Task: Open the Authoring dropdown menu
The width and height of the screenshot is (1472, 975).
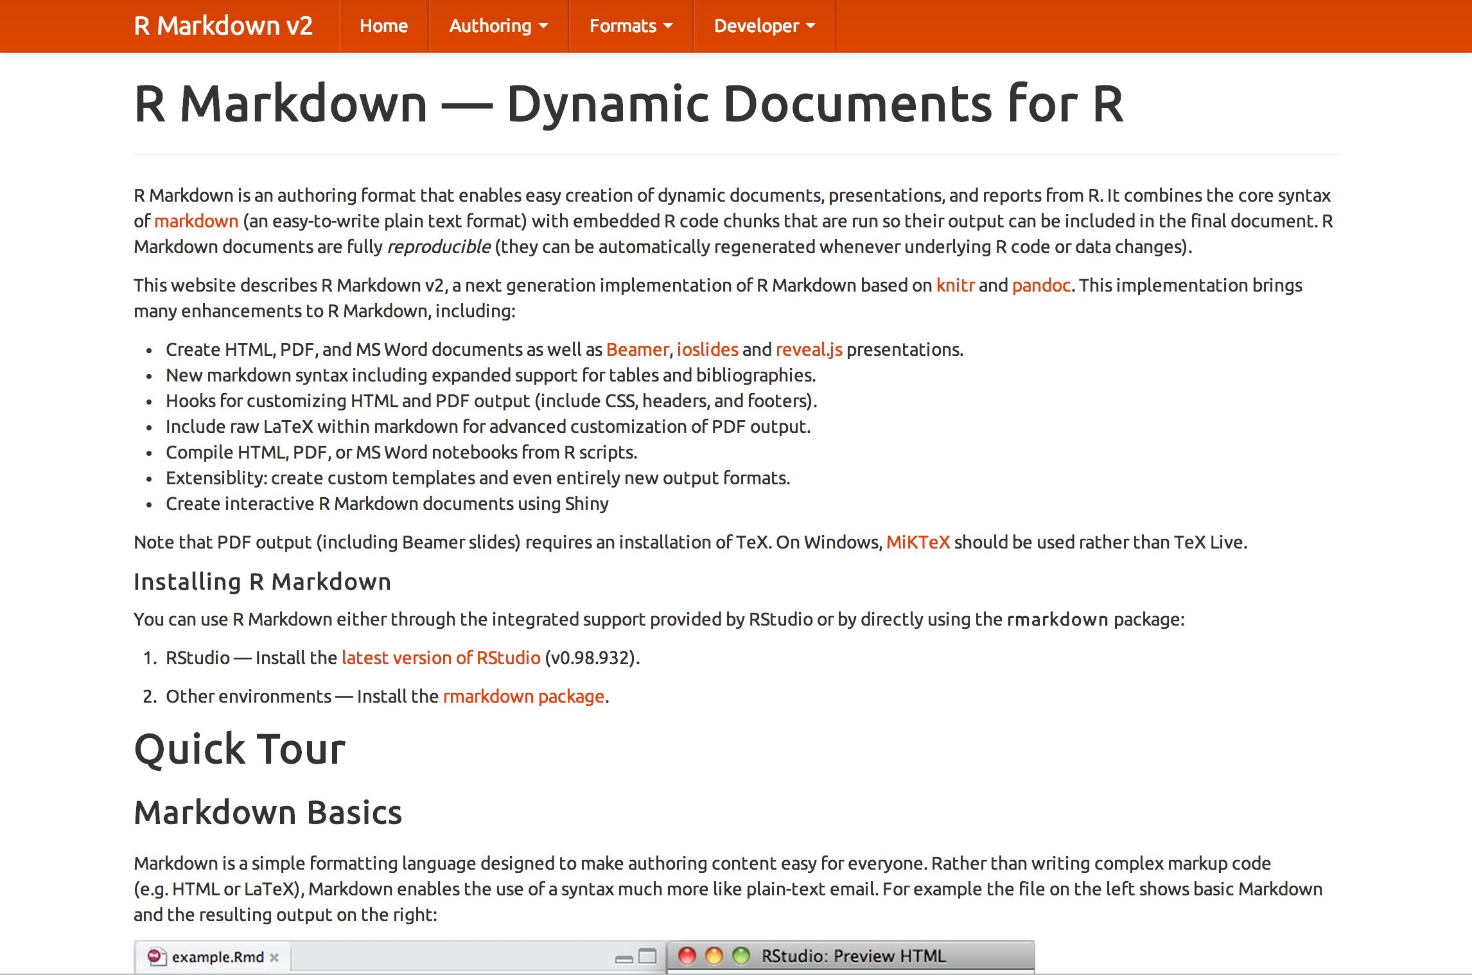Action: pos(498,26)
